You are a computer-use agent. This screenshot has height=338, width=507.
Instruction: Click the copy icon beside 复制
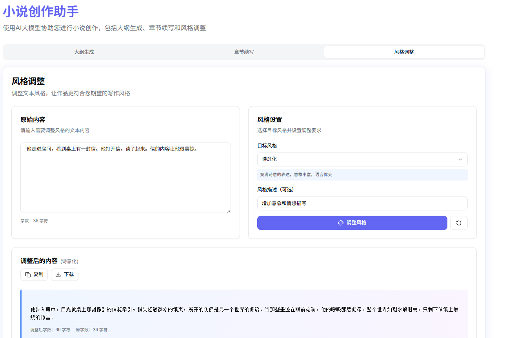tap(27, 274)
